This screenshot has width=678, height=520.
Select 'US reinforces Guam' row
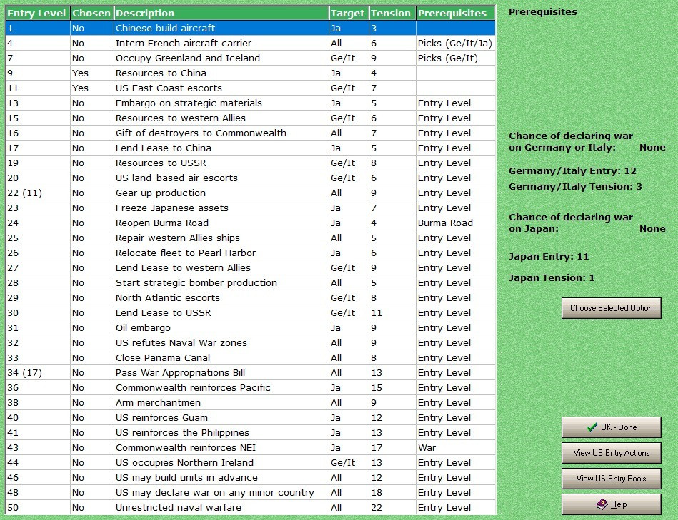(250, 417)
